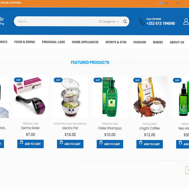Click the US flag language icon
The height and width of the screenshot is (189, 189).
161,3
